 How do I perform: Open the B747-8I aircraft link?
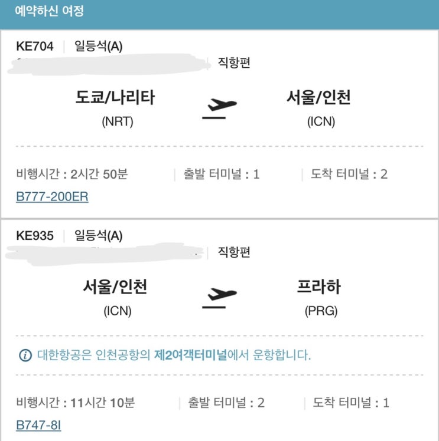coord(38,425)
